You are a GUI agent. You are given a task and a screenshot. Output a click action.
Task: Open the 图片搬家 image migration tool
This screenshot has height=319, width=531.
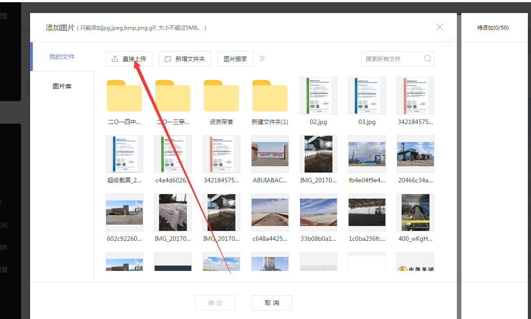click(235, 59)
